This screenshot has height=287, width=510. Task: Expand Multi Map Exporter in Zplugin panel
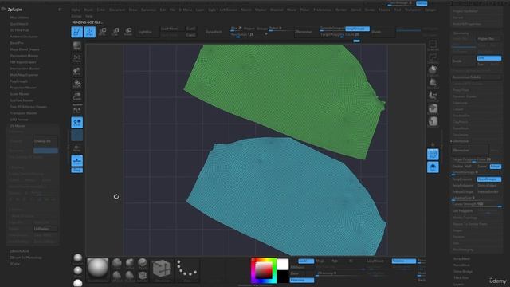point(24,75)
